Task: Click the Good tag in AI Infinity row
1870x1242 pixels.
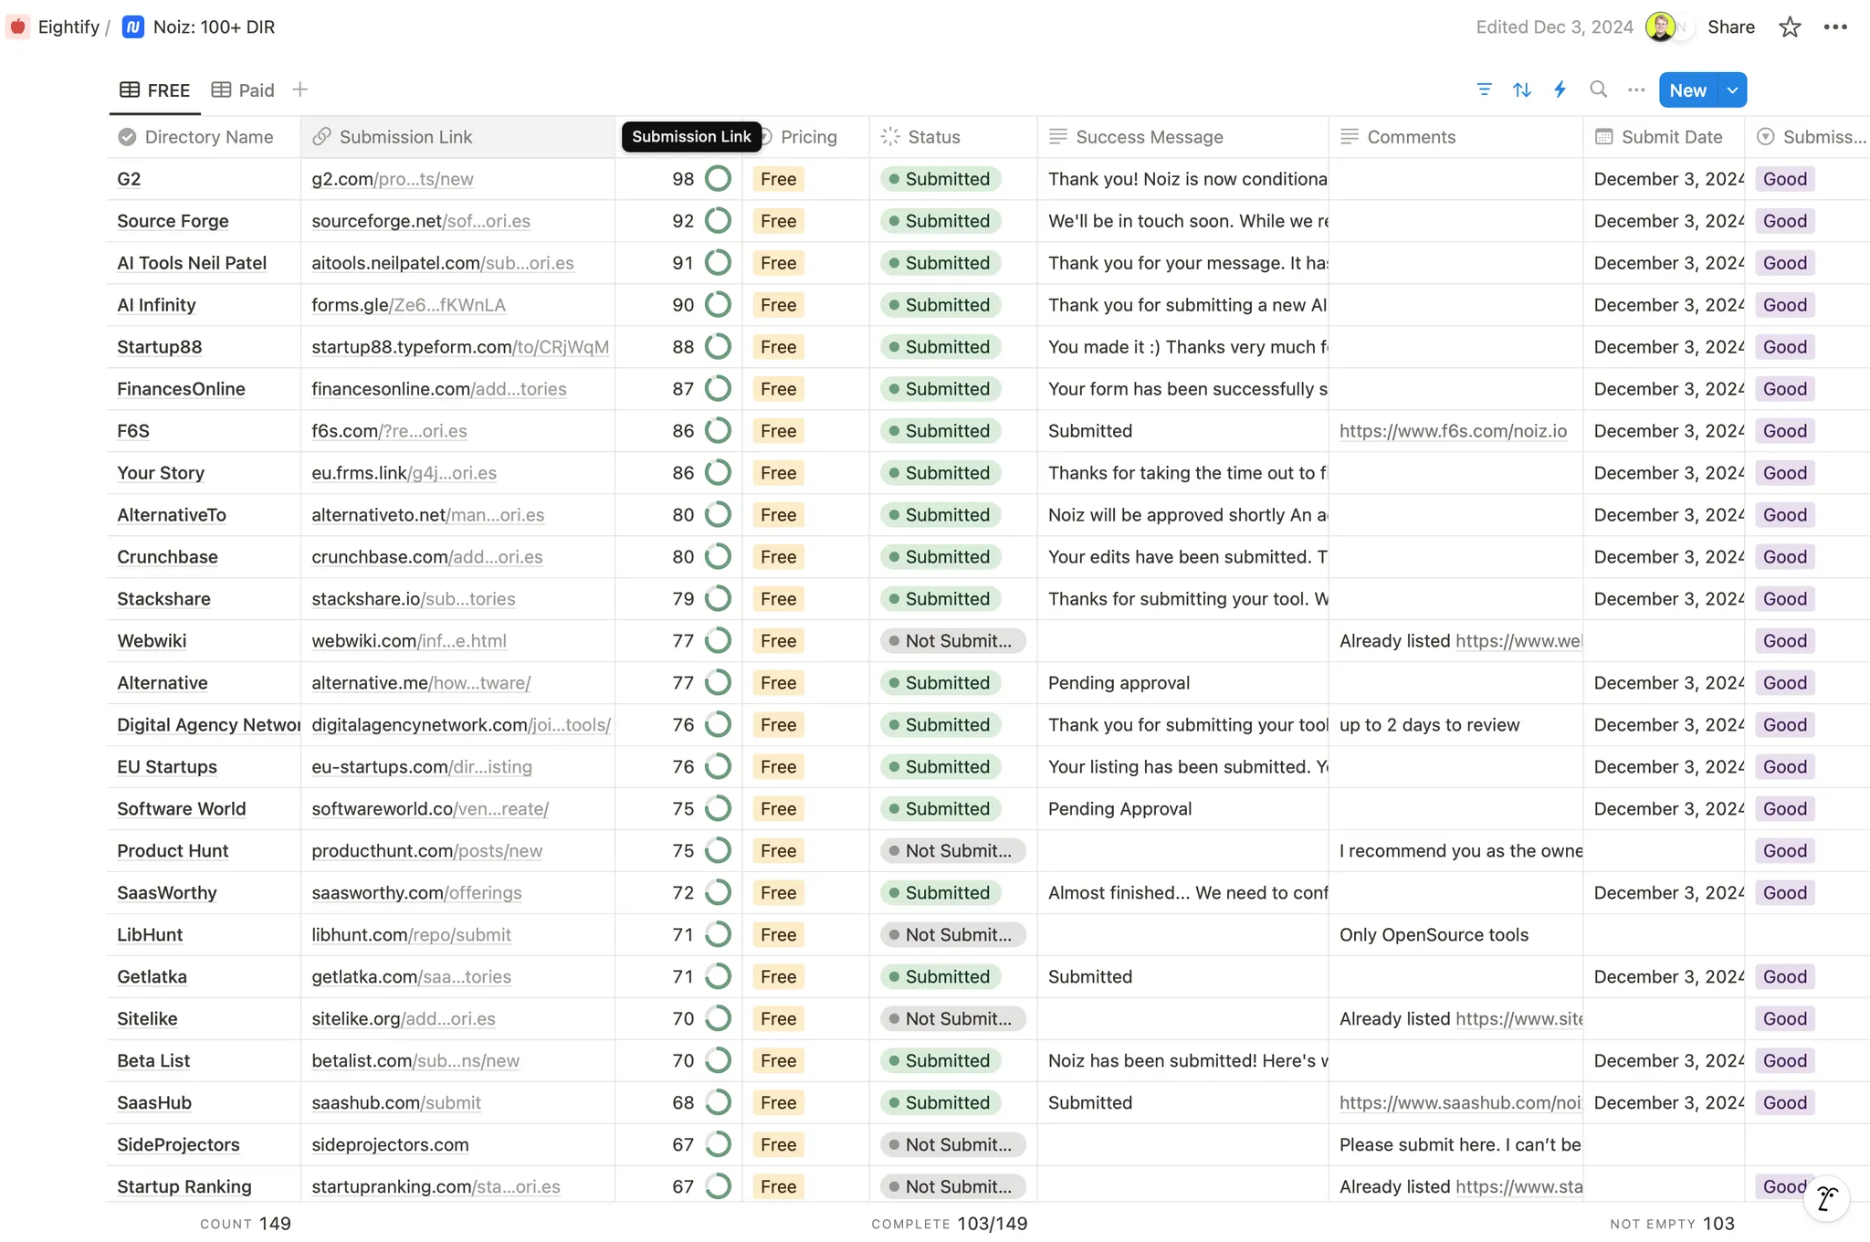Action: point(1784,305)
